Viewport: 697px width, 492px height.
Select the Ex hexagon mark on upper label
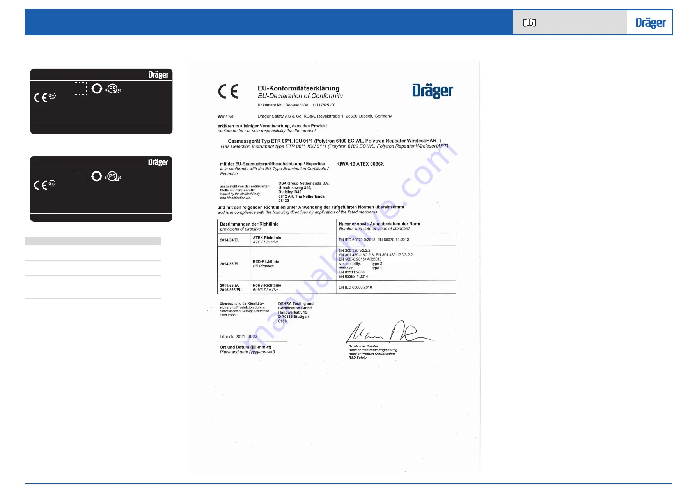pyautogui.click(x=52, y=95)
